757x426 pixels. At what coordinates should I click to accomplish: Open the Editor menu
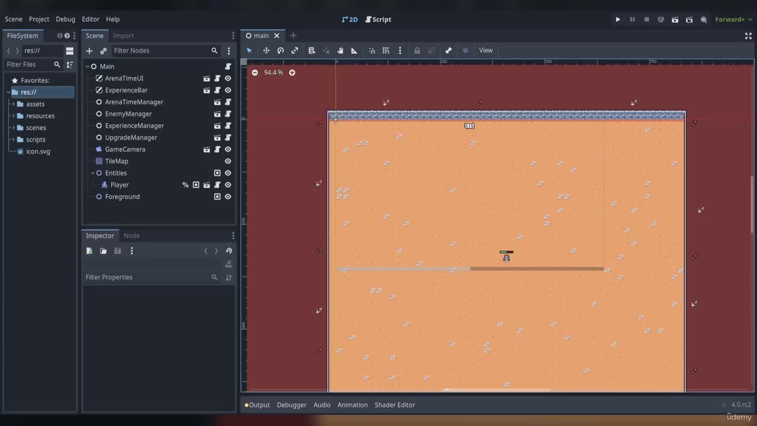pyautogui.click(x=90, y=20)
